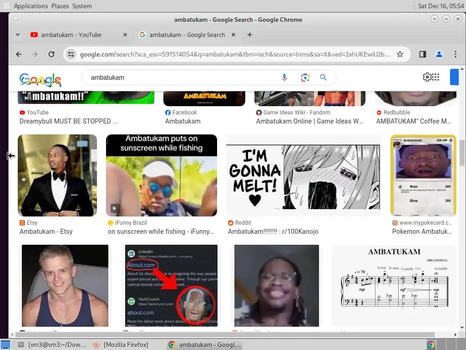Click the iFunny Brazil source label
The image size is (466, 350).
[131, 222]
